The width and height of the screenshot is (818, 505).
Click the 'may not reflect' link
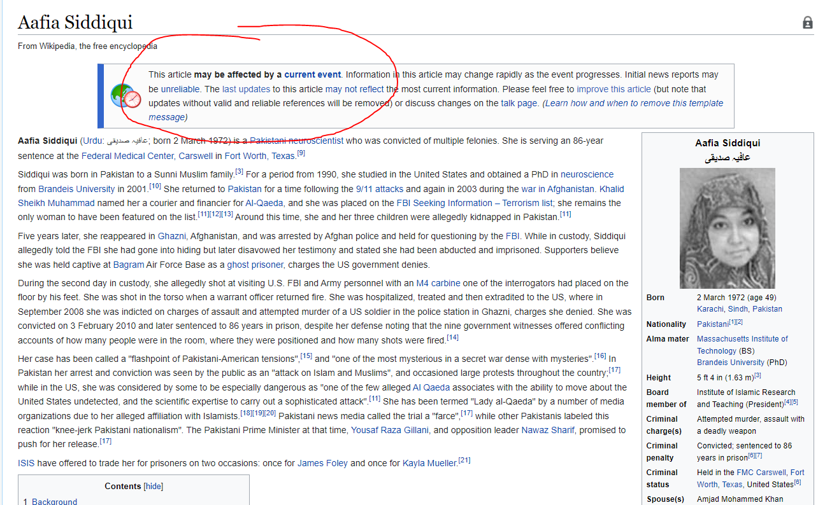(355, 89)
